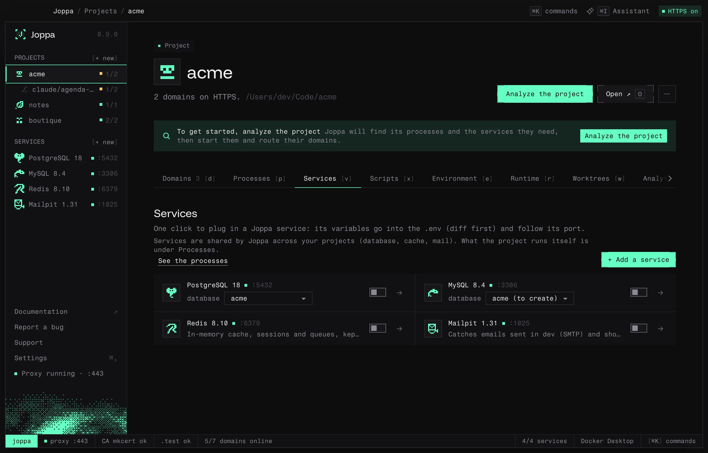Click the search icon in the get-started banner
The image size is (708, 453).
coord(166,136)
